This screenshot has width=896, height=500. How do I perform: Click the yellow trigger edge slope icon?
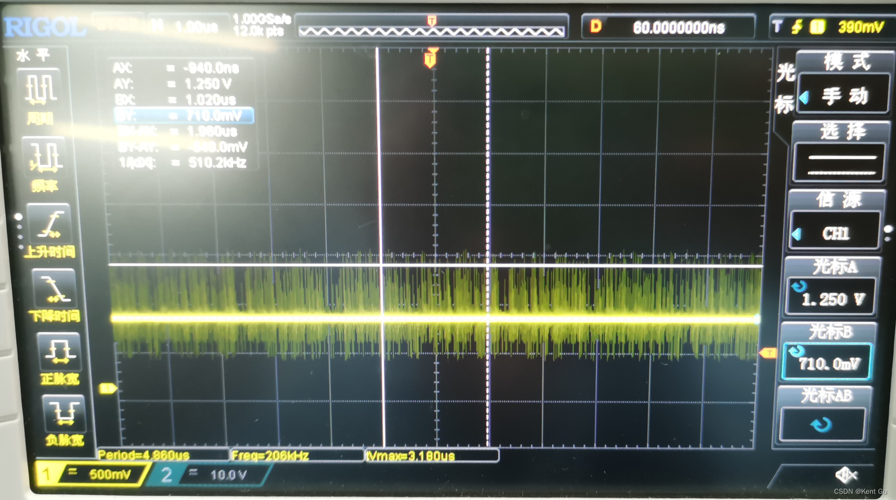[x=797, y=26]
